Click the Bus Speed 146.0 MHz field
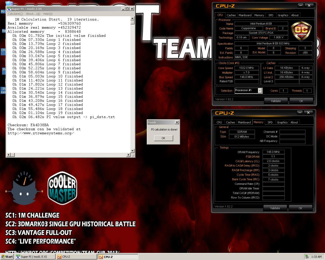The width and height of the screenshot is (325, 260). click(x=247, y=77)
